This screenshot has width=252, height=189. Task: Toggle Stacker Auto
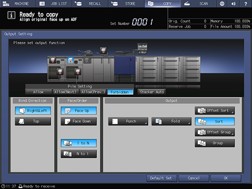pos(152,92)
